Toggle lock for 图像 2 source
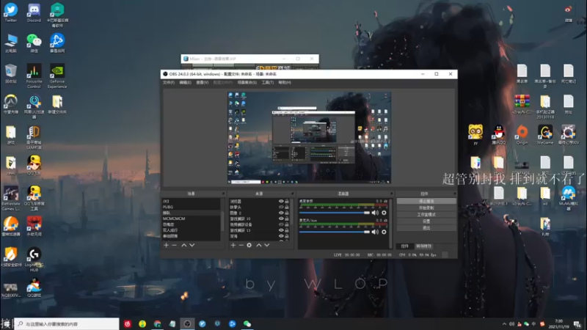Image resolution: width=587 pixels, height=330 pixels. pos(287,213)
